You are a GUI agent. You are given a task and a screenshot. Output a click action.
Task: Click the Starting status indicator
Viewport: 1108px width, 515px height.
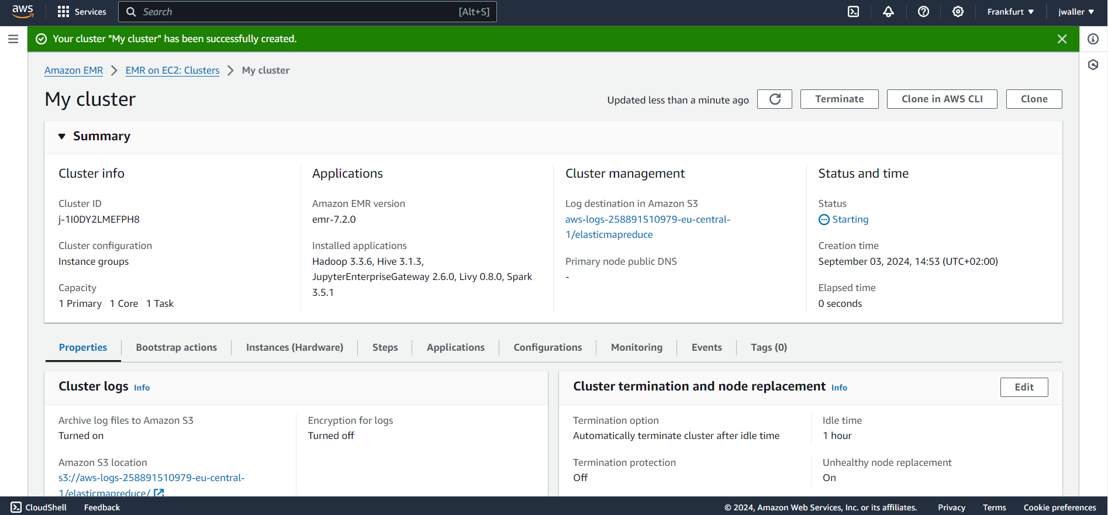click(x=844, y=219)
